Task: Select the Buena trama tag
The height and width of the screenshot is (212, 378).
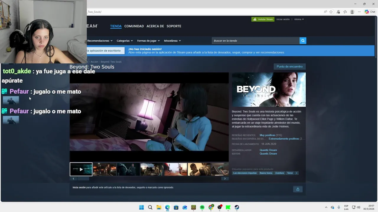Action: pyautogui.click(x=266, y=173)
